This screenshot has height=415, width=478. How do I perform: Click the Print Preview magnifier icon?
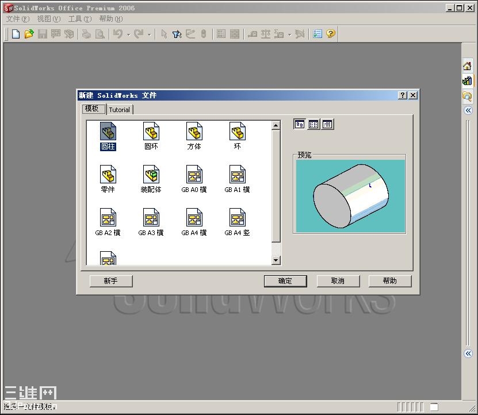pos(100,34)
